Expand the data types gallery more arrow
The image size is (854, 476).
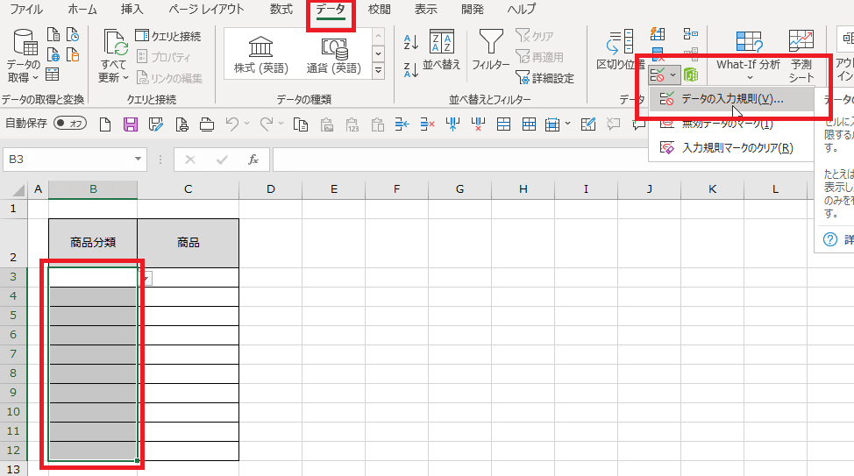click(378, 70)
